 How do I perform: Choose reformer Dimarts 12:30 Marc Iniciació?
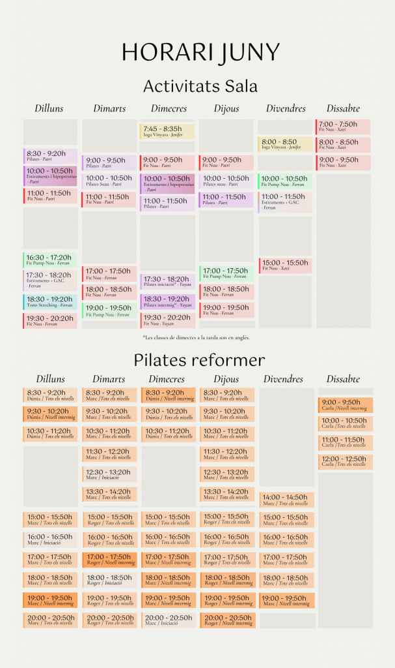click(x=109, y=475)
